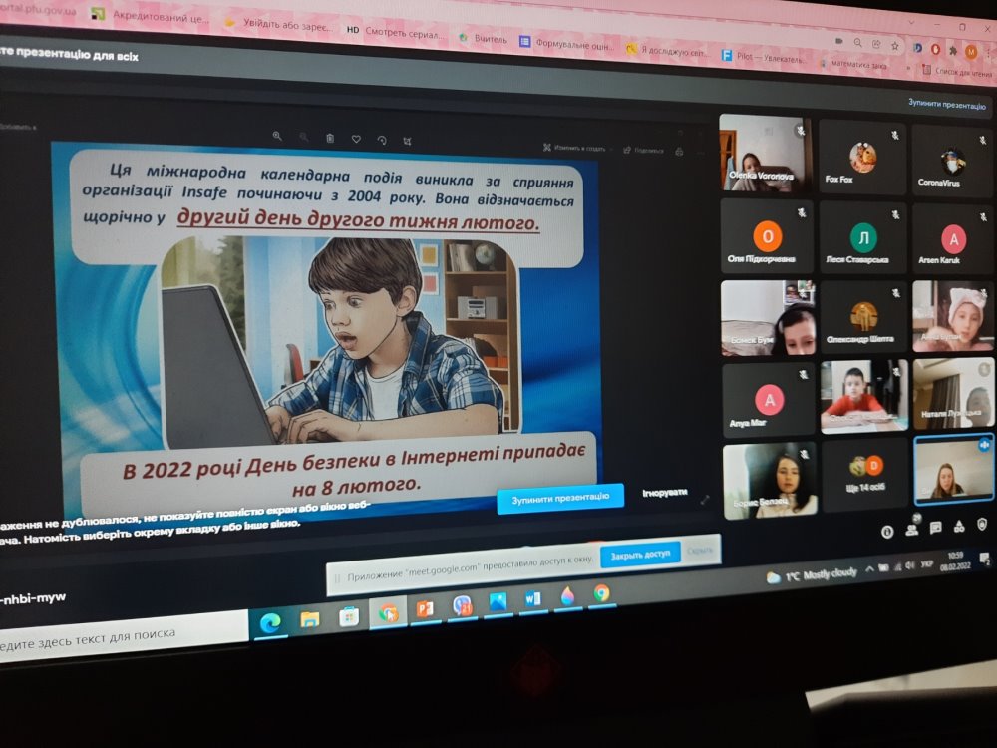Zoom in on the photo viewer image
The image size is (997, 748).
[277, 136]
